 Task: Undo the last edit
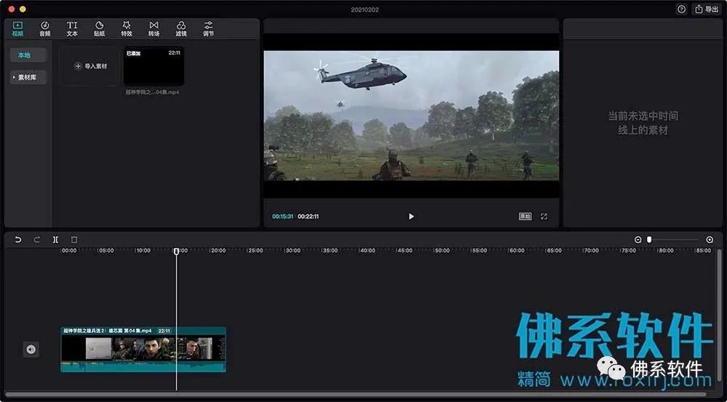[x=18, y=240]
